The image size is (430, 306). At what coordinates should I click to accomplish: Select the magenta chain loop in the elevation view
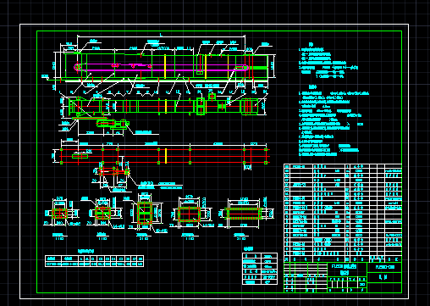click(x=161, y=68)
